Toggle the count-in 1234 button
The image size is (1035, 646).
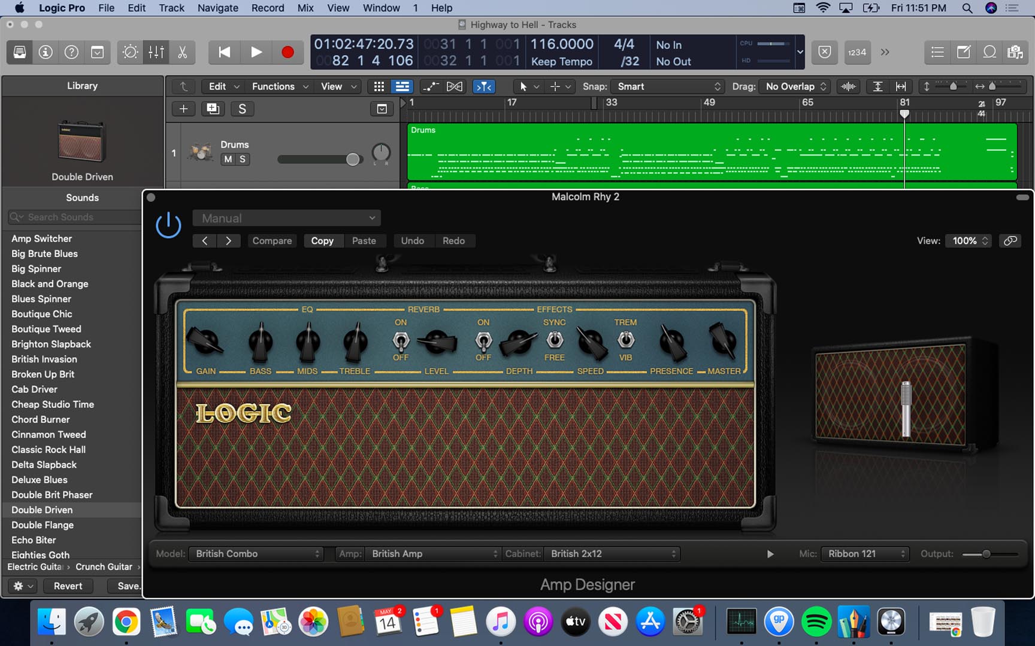pyautogui.click(x=857, y=52)
